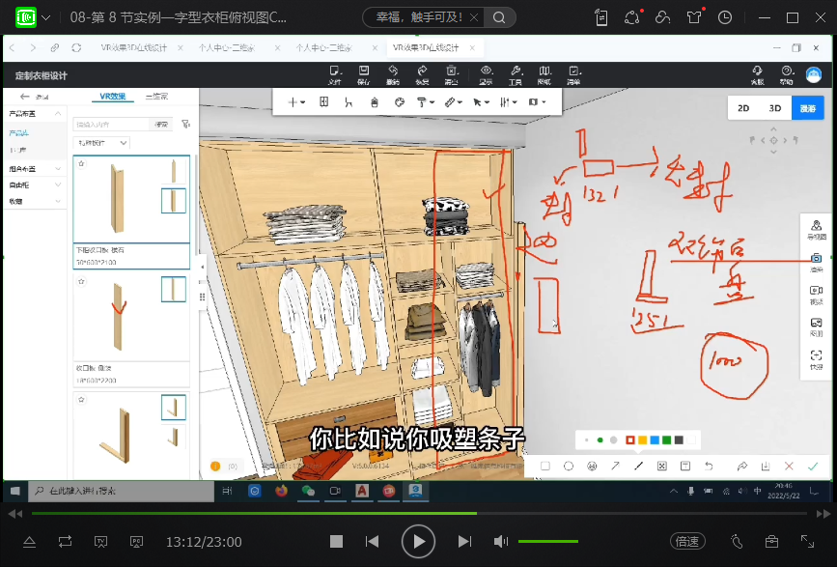Image resolution: width=837 pixels, height=567 pixels.
Task: Click the camera icon in right sidebar
Action: 816,263
